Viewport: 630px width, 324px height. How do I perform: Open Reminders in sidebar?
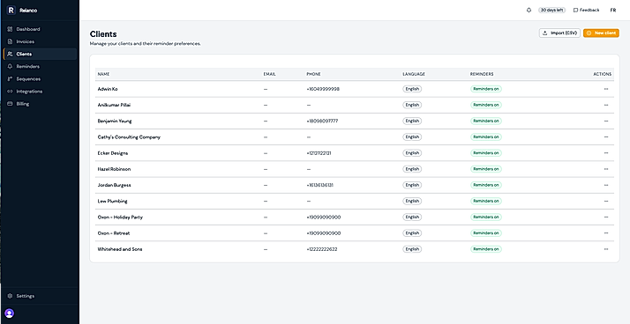click(40, 67)
